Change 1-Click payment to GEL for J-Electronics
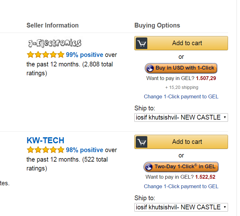Image resolution: width=240 pixels, height=216 pixels. tap(181, 96)
